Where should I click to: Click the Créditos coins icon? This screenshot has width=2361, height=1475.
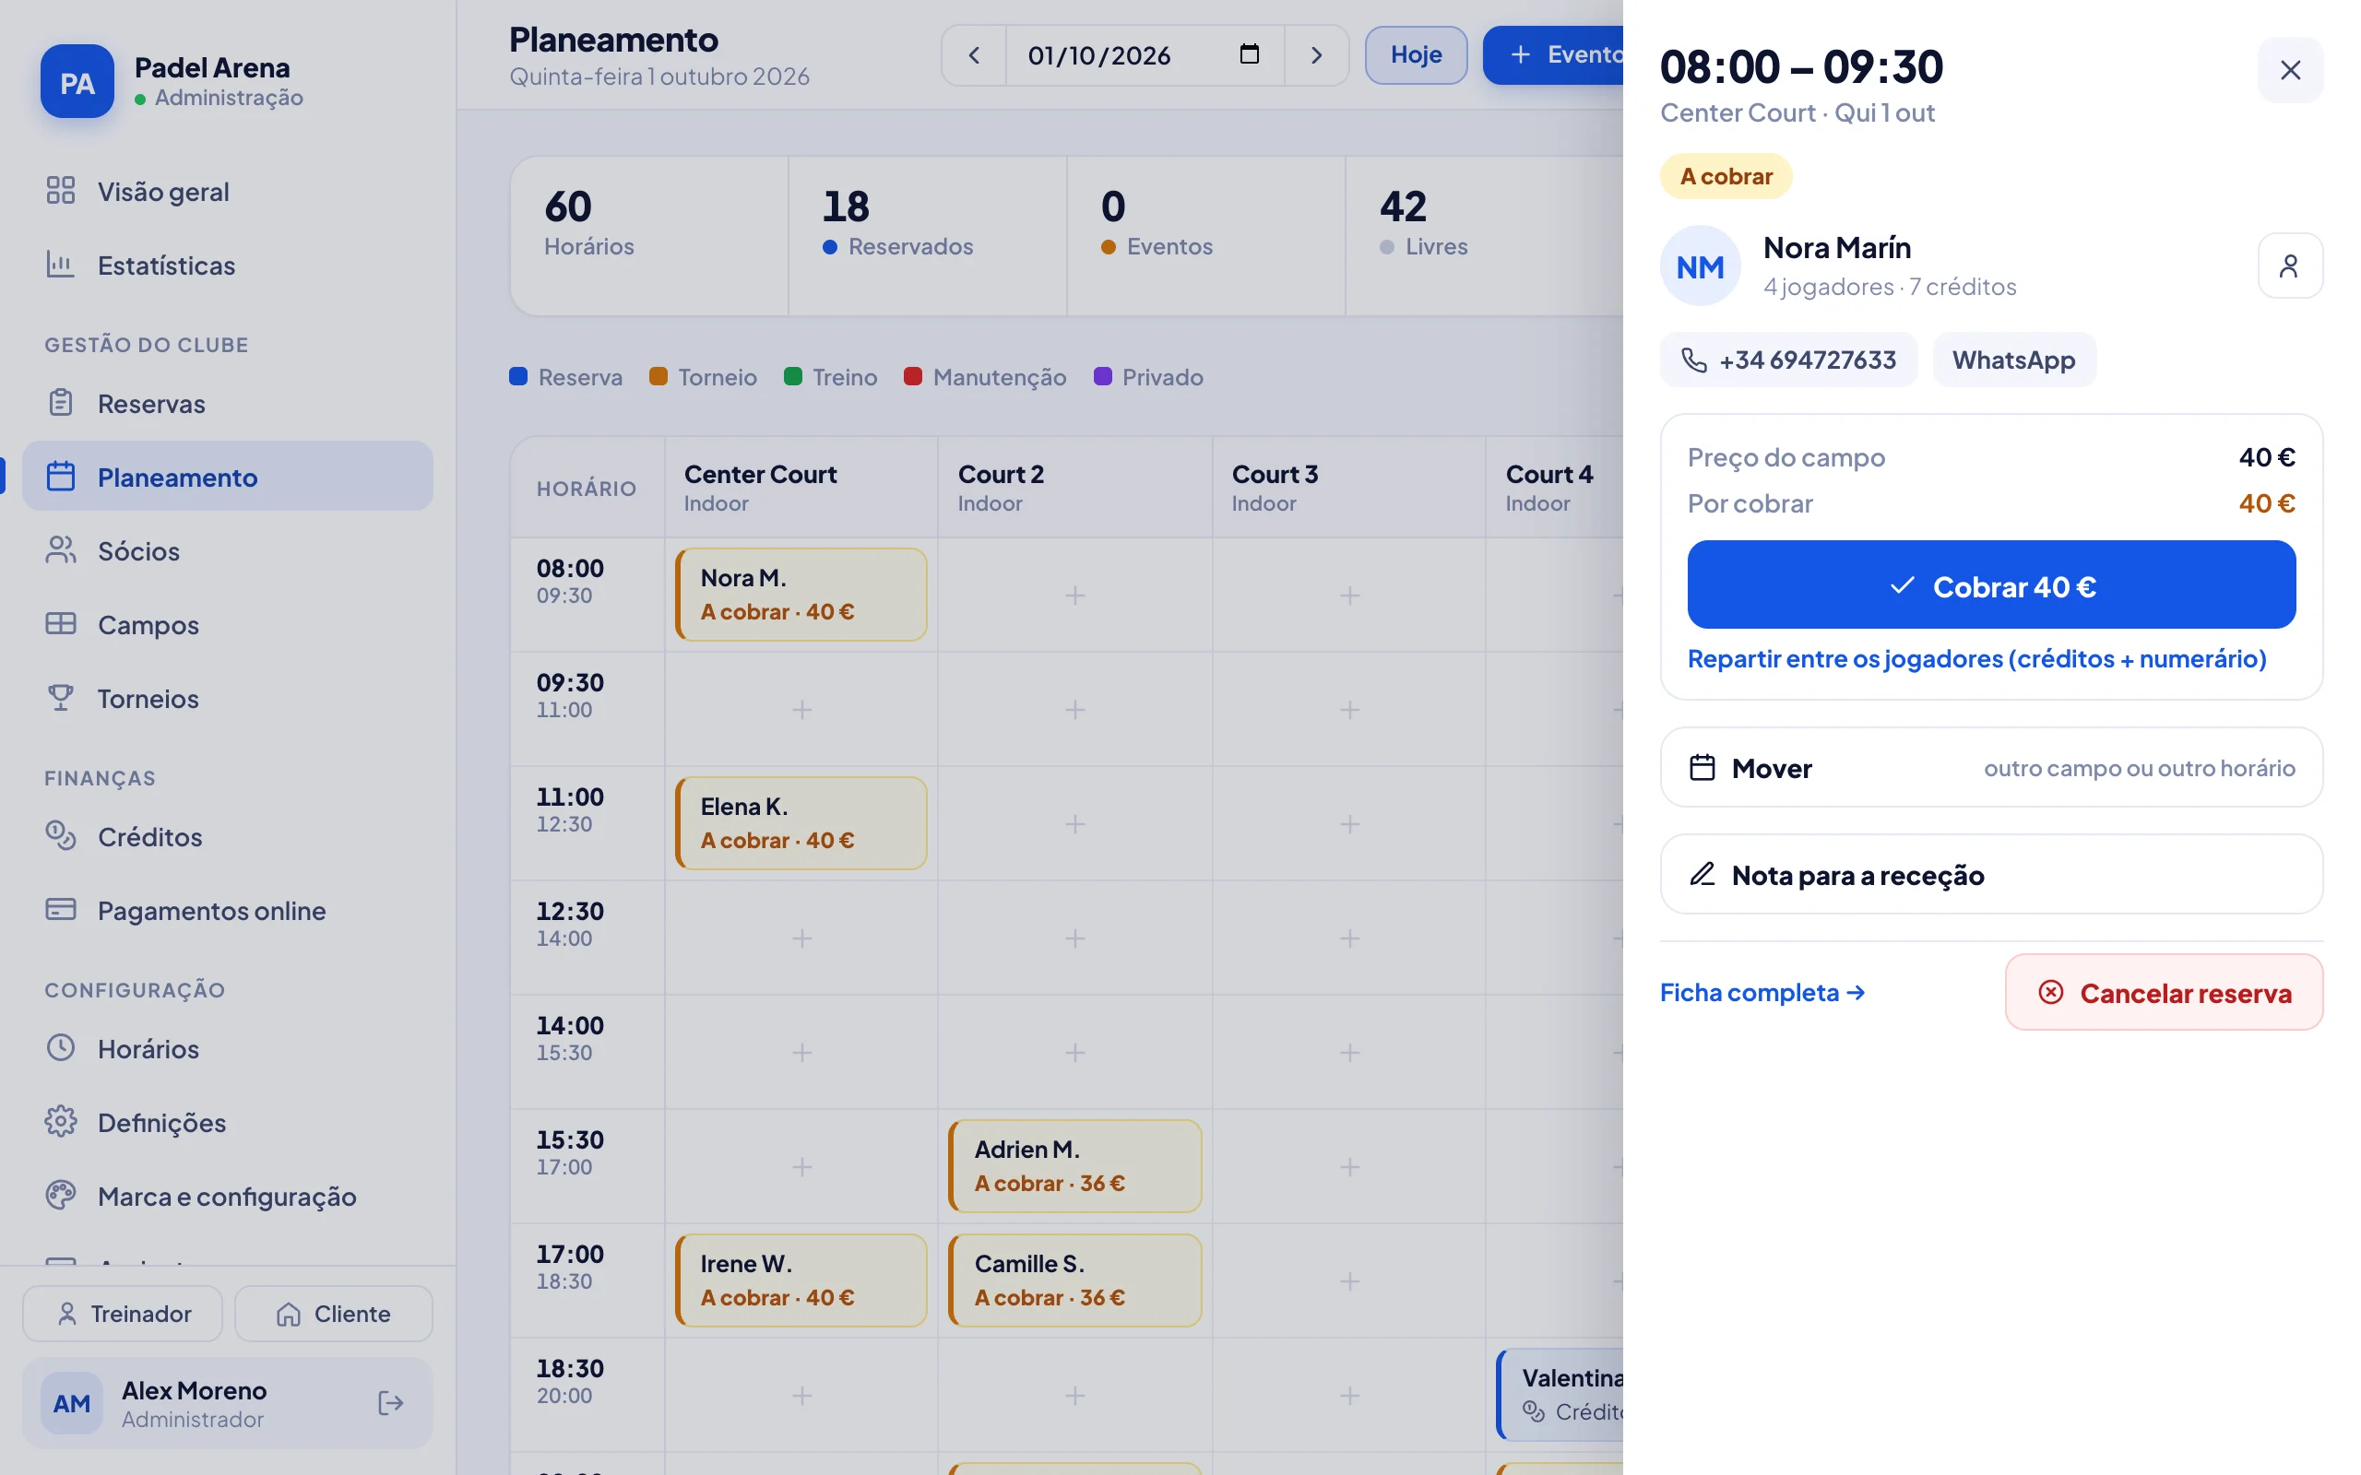point(61,836)
